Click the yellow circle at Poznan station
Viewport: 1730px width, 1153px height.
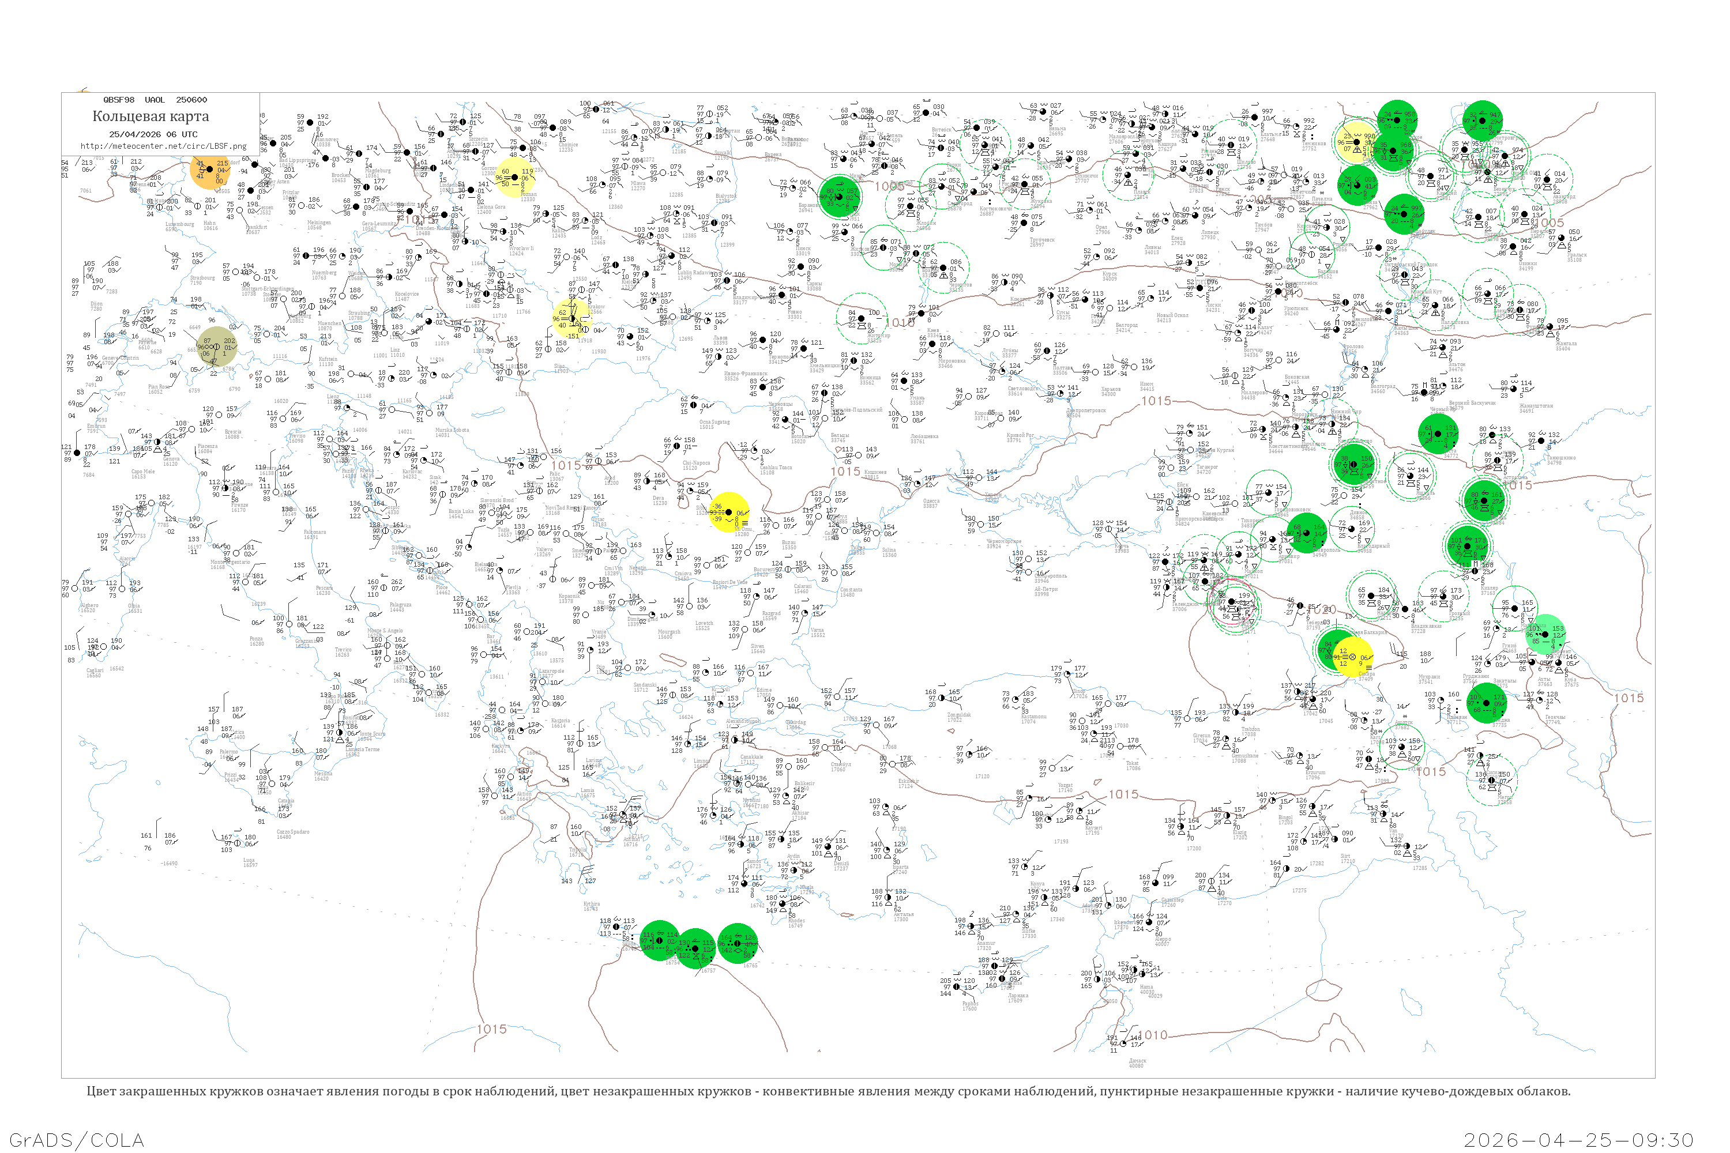[x=514, y=177]
